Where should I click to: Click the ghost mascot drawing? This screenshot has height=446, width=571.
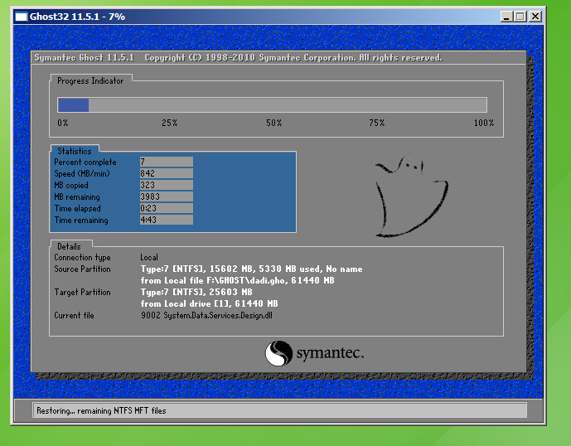412,196
